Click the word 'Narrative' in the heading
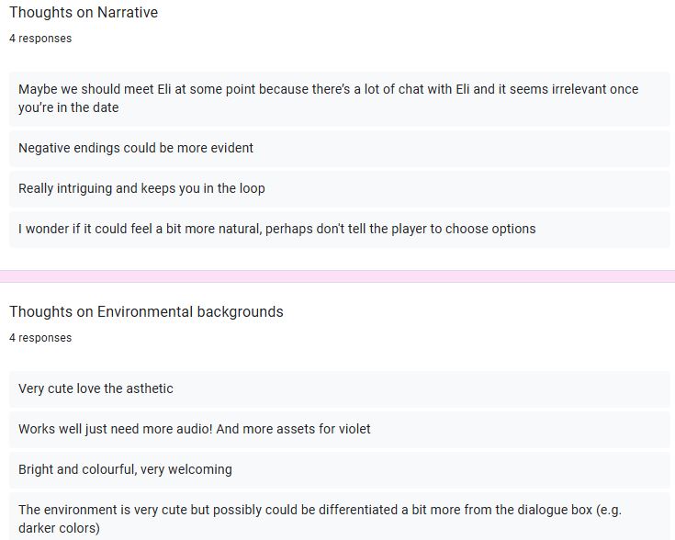 [x=128, y=13]
